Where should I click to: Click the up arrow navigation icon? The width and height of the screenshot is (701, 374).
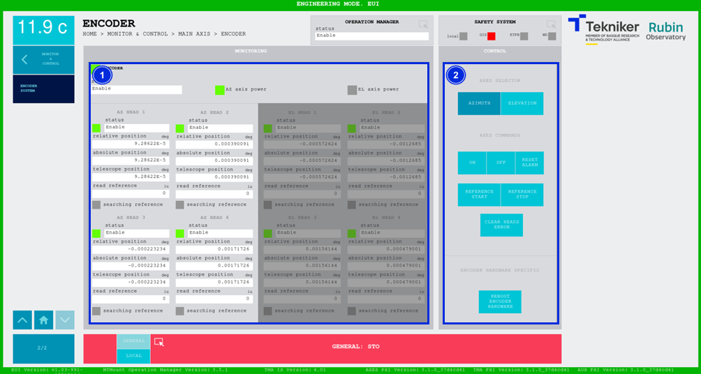22,320
